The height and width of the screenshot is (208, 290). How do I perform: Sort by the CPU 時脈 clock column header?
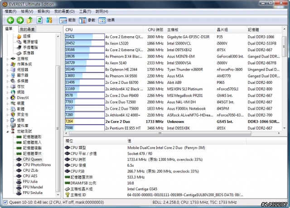(x=154, y=29)
